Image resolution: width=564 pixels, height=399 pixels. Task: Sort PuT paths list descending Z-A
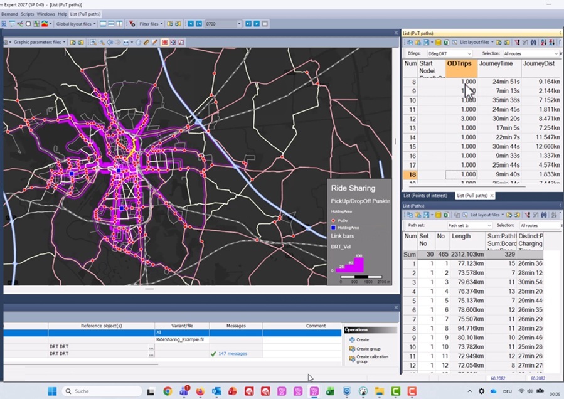tap(552, 43)
